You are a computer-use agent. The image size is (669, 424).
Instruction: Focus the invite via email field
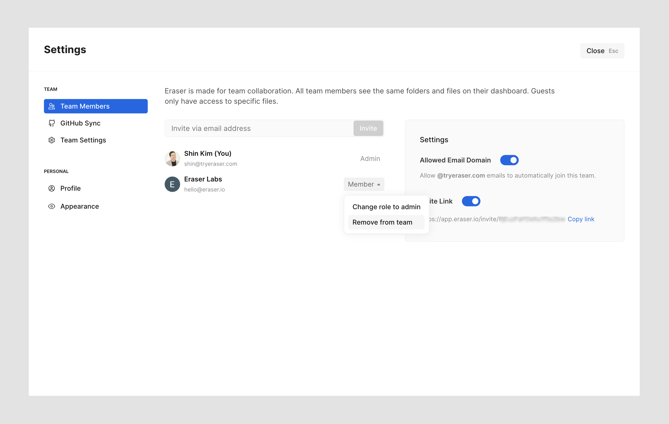coord(258,129)
